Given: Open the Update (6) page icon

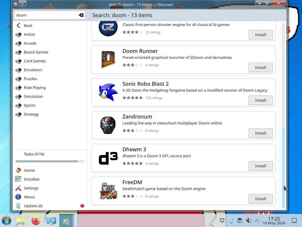Looking at the screenshot, I should (18, 206).
